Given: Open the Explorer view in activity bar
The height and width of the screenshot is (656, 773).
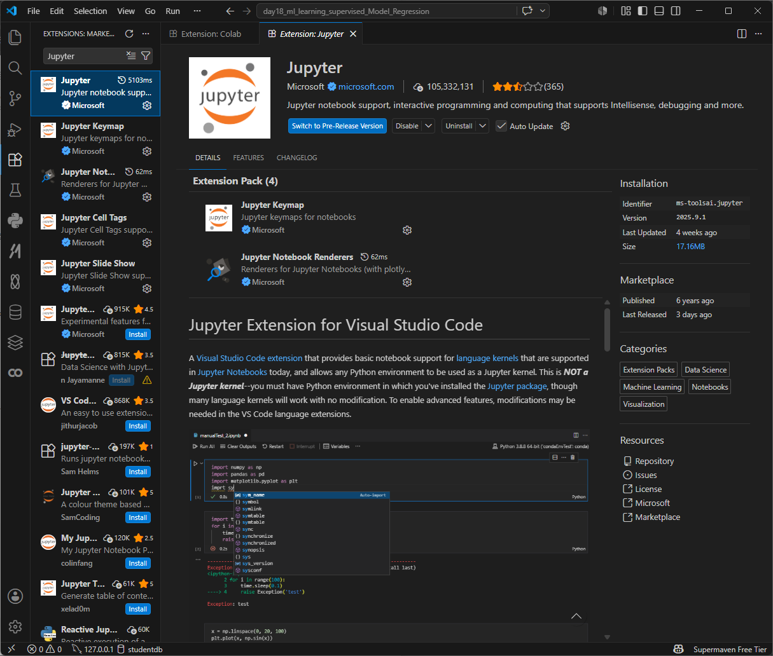Looking at the screenshot, I should [15, 37].
